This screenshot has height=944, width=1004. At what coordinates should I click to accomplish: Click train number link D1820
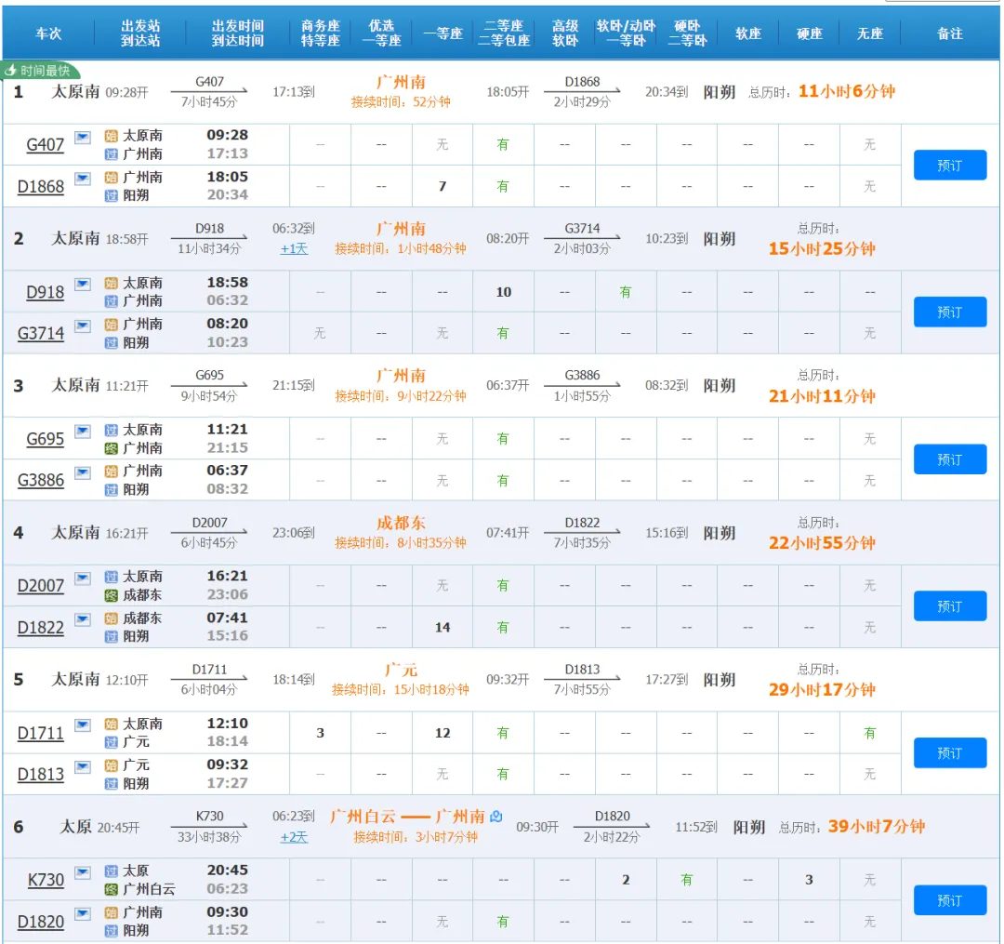click(40, 922)
